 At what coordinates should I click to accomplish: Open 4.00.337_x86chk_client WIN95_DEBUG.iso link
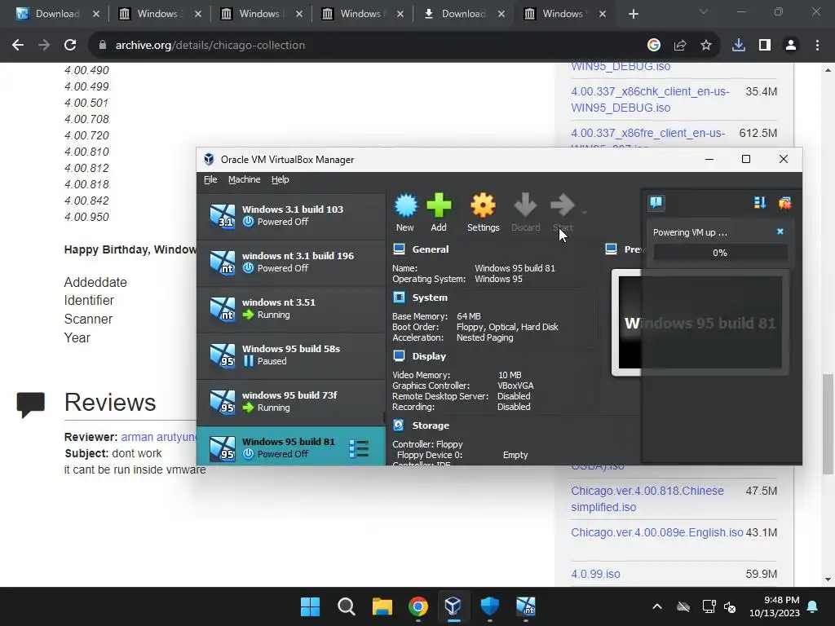650,99
